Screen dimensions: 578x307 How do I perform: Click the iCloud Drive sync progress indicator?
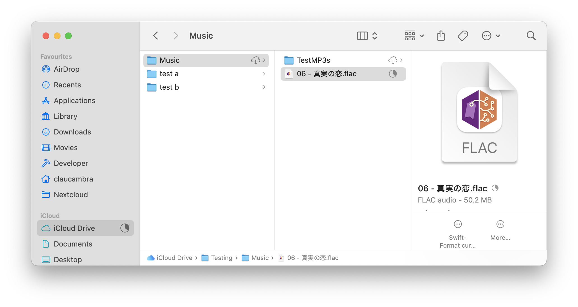click(125, 228)
